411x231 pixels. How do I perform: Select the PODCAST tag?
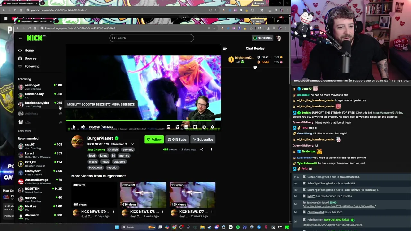[95, 167]
